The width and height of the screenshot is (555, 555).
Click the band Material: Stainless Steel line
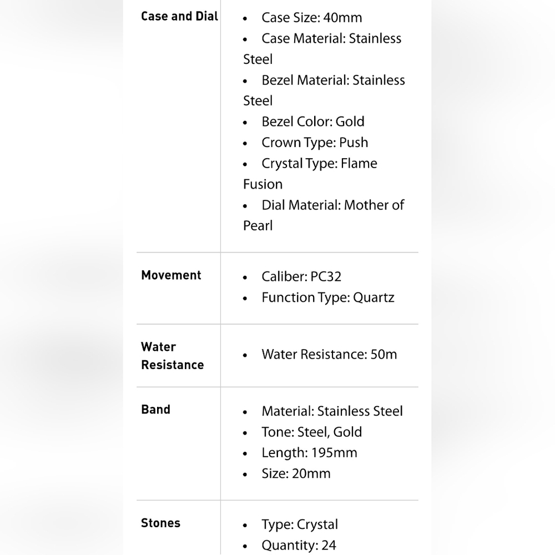click(x=332, y=411)
